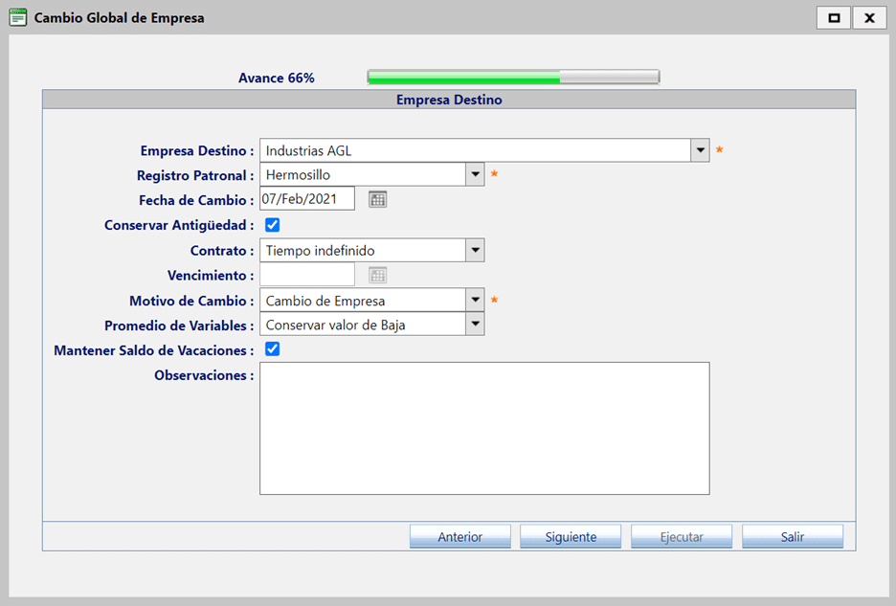Viewport: 896px width, 606px height.
Task: Toggle the Conservar Antigüedad checkbox
Action: point(272,225)
